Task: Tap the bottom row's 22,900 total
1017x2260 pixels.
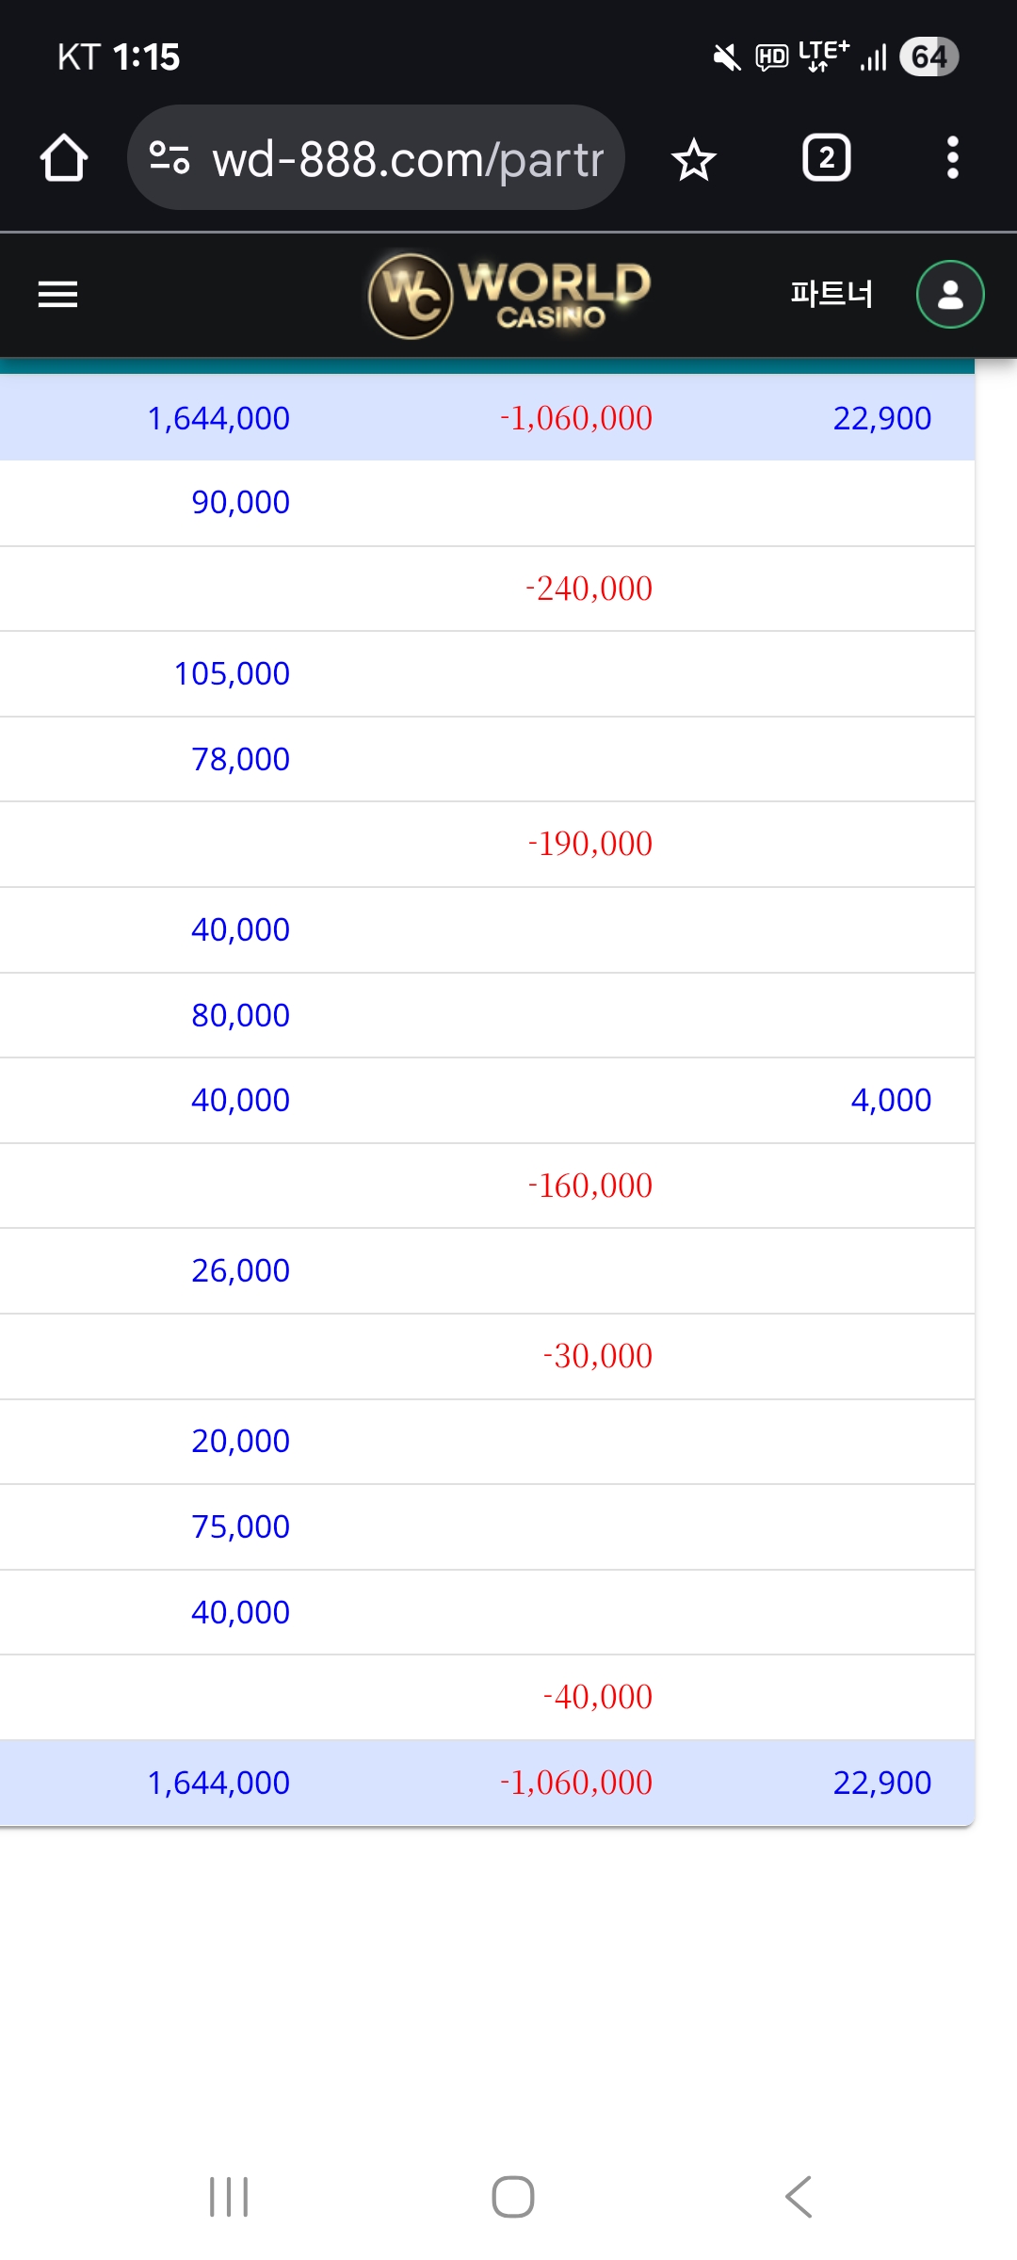Action: 881,1783
